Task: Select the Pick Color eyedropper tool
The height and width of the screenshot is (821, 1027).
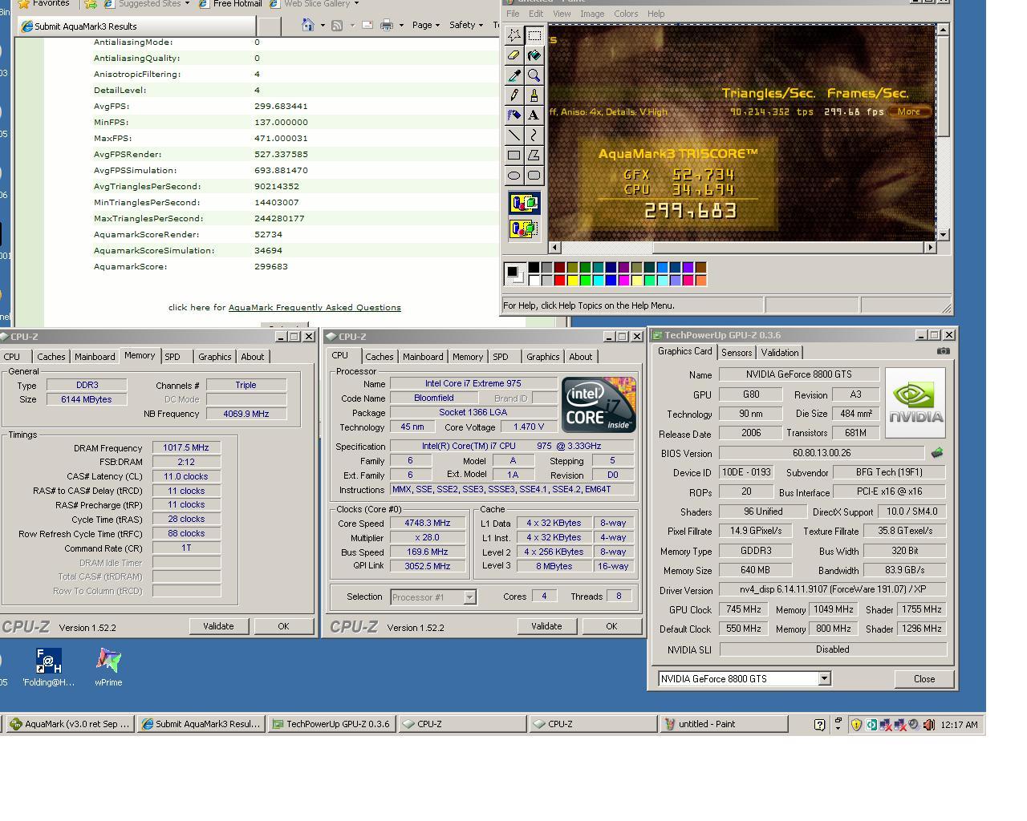Action: (514, 75)
